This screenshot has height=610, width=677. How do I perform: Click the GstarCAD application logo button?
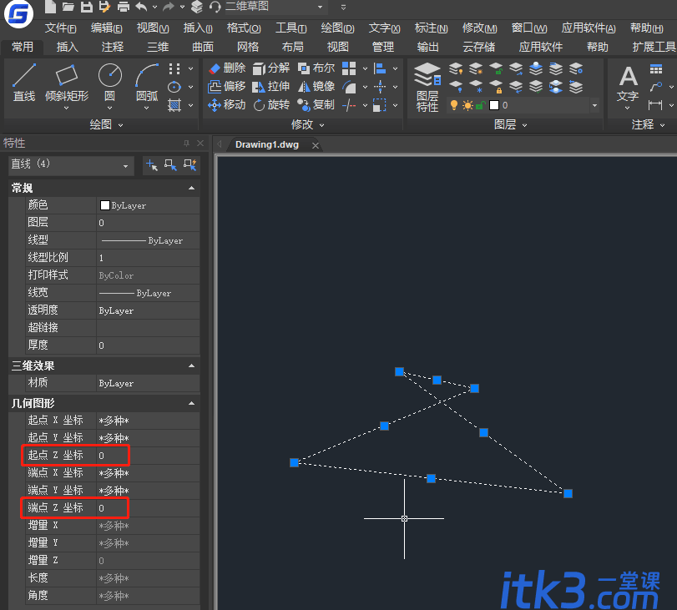18,14
